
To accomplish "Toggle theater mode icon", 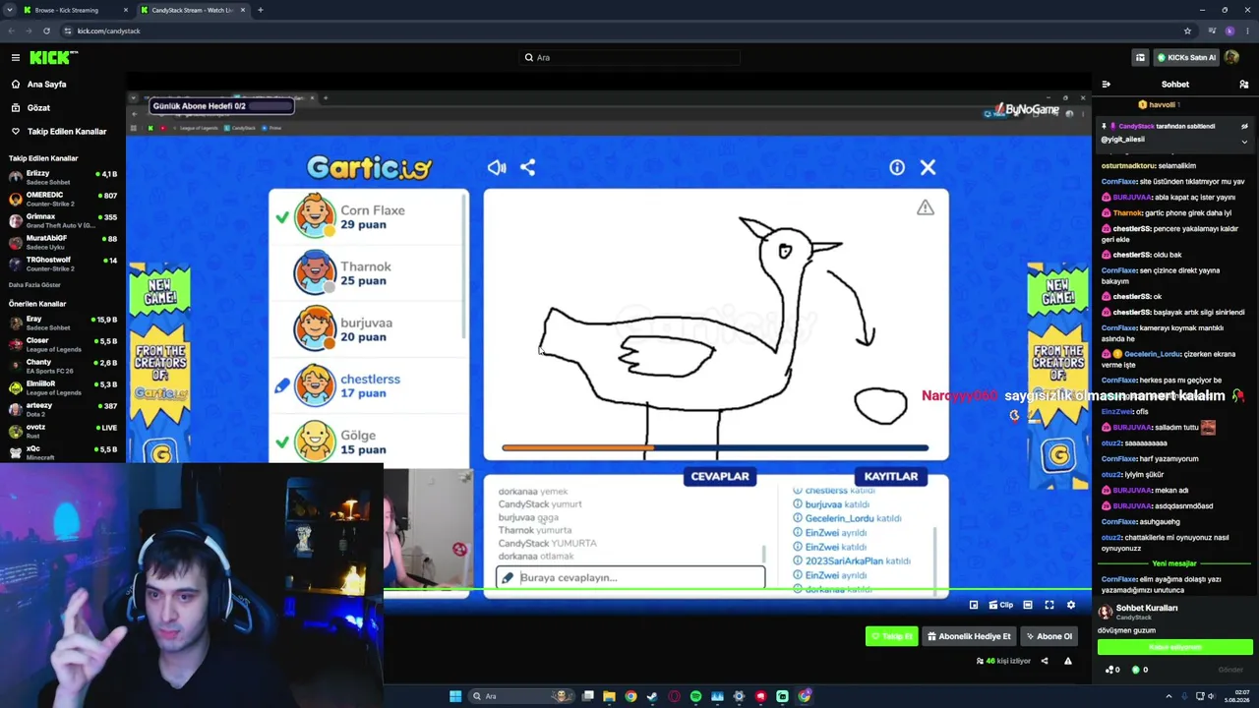I will 1028,605.
